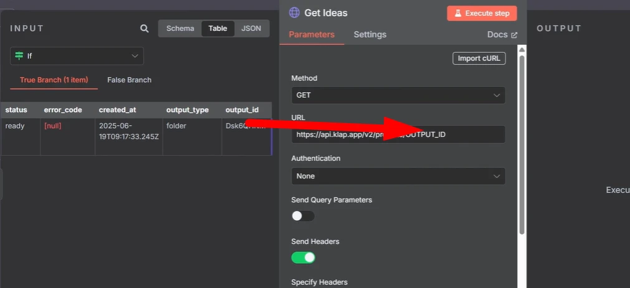Click the search icon in Input panel

click(x=144, y=29)
